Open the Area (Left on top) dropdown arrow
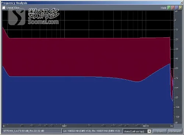The width and height of the screenshot is (184, 135). (149, 131)
